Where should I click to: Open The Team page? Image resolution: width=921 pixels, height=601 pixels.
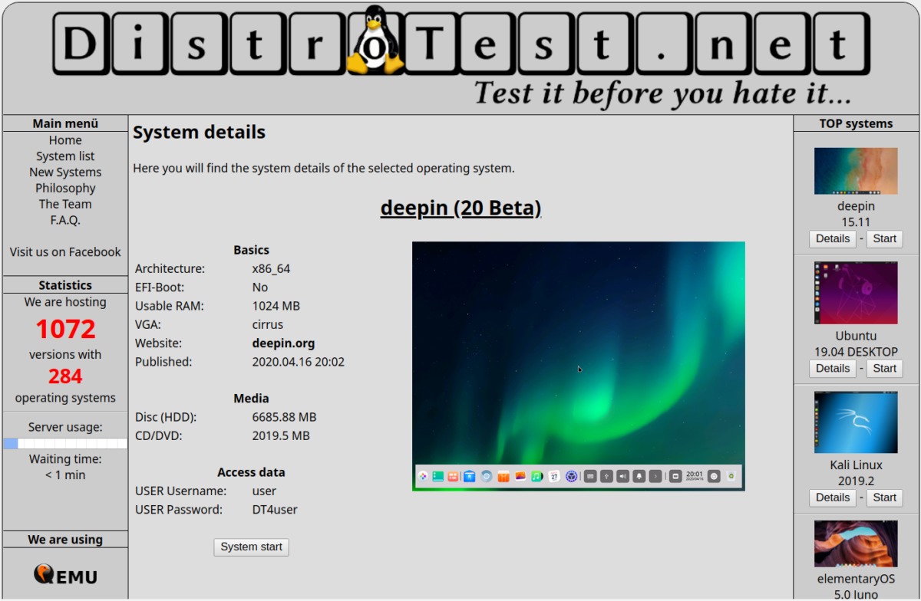[x=65, y=204]
